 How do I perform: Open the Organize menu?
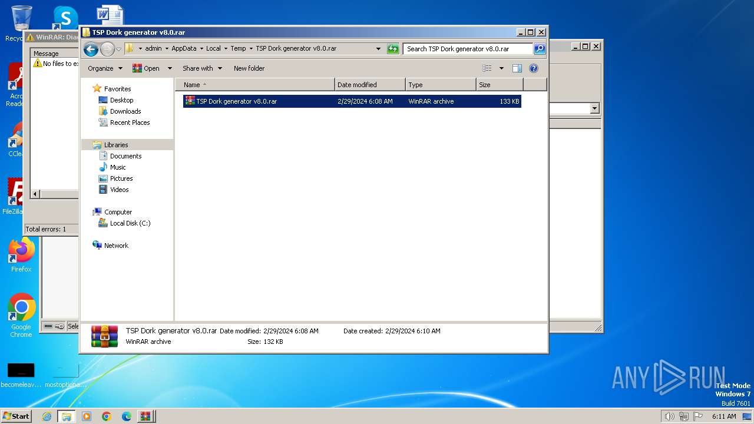tap(105, 68)
